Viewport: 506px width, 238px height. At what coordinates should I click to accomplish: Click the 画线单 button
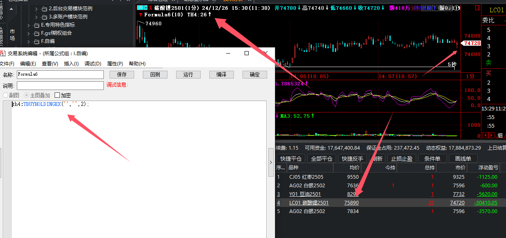(463, 159)
